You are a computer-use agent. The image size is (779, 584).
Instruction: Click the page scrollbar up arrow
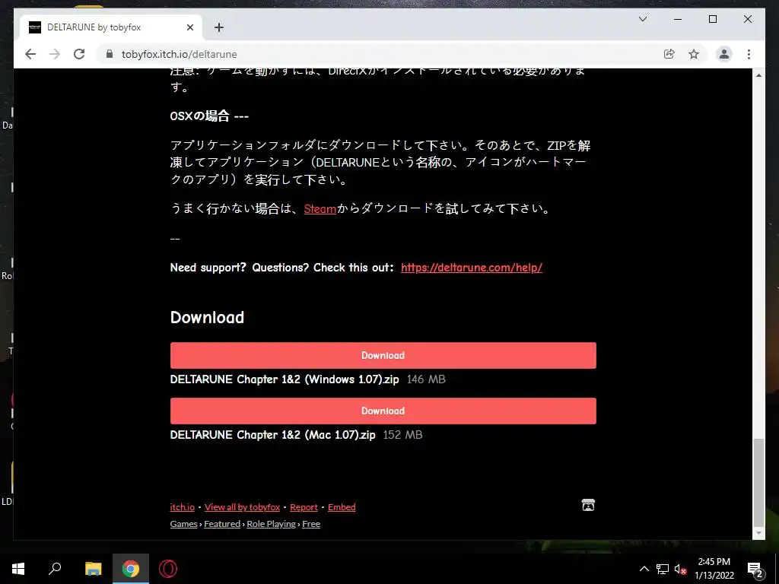(x=758, y=75)
